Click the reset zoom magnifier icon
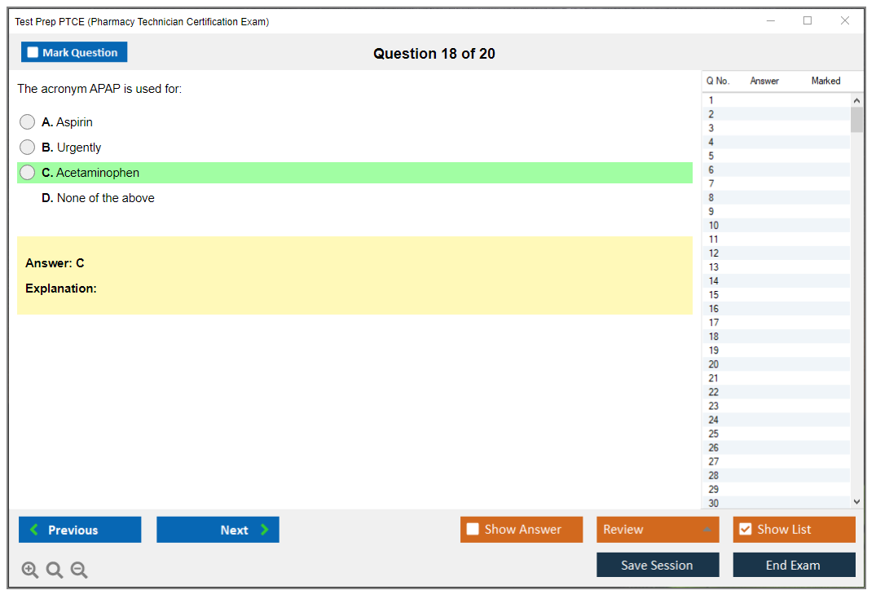The height and width of the screenshot is (599, 876). coord(55,570)
